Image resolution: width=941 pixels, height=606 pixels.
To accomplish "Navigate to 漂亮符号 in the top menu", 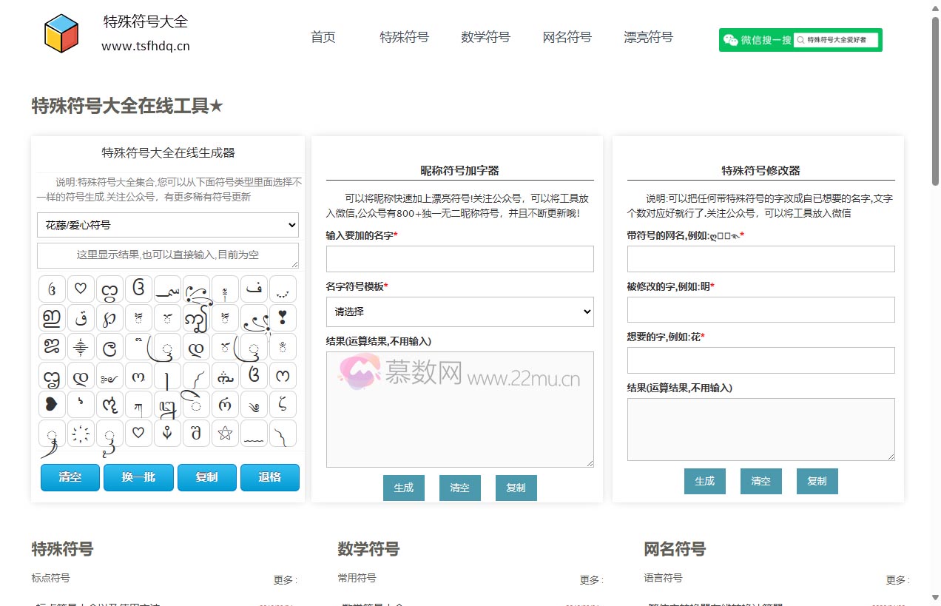I will (x=648, y=37).
